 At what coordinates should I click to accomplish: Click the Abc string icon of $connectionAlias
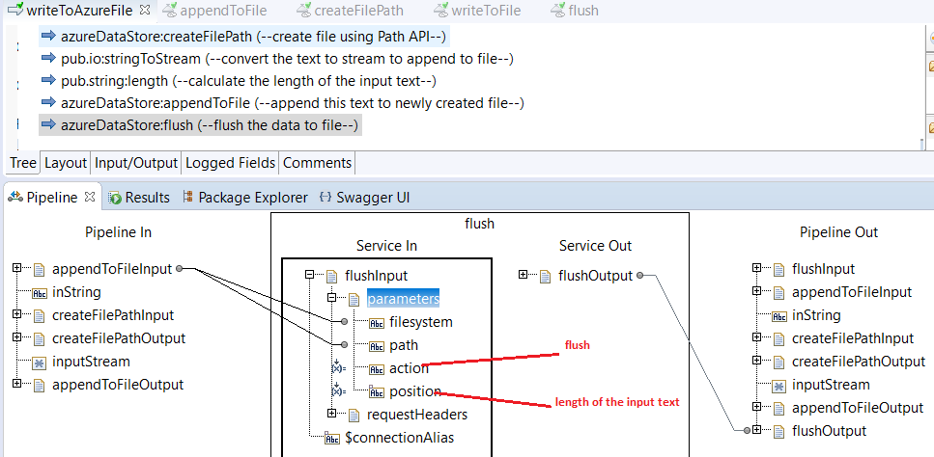pyautogui.click(x=332, y=439)
